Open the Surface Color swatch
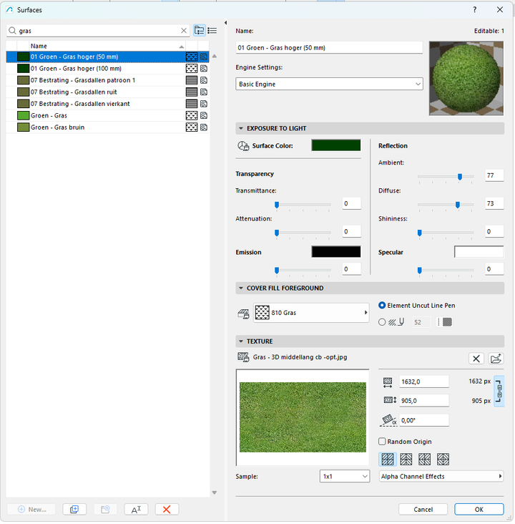Image resolution: width=515 pixels, height=524 pixels. tap(336, 145)
